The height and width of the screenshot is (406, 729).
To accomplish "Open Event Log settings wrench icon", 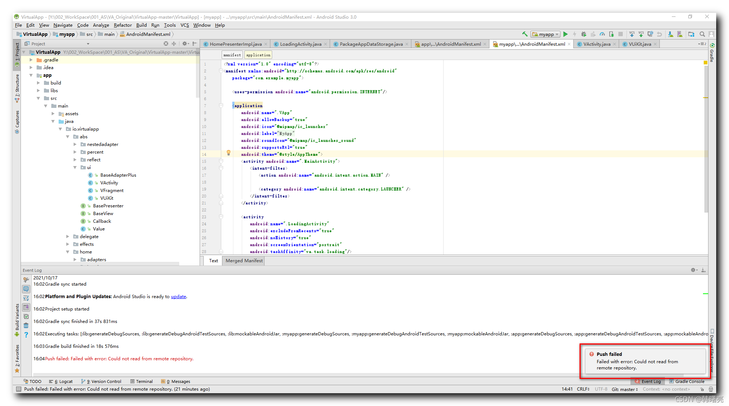I will (26, 280).
